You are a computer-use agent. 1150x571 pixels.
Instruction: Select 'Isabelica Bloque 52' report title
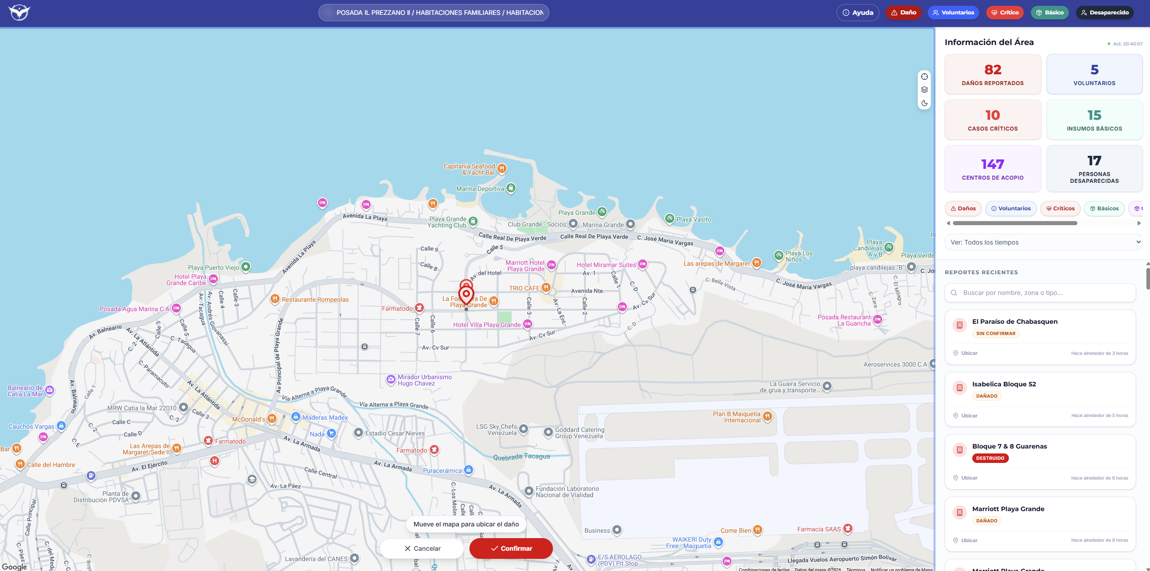tap(1004, 384)
